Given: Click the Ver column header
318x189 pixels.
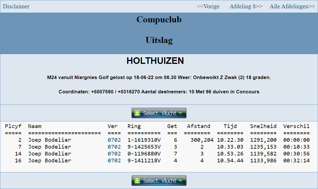Looking at the screenshot, I should (113, 126).
